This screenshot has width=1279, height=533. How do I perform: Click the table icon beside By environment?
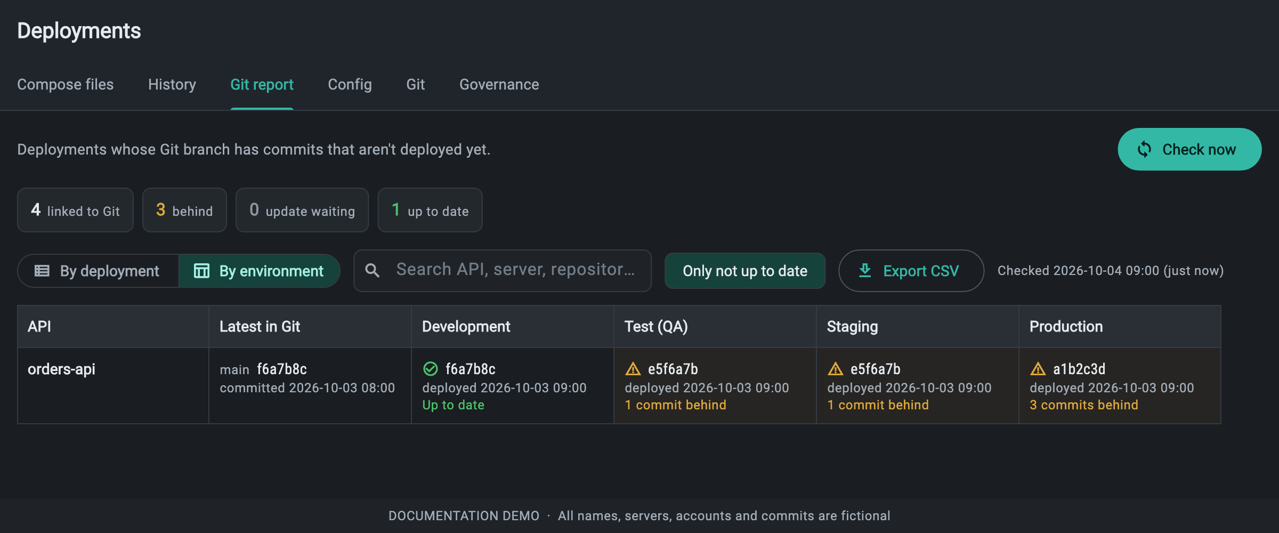pyautogui.click(x=201, y=271)
